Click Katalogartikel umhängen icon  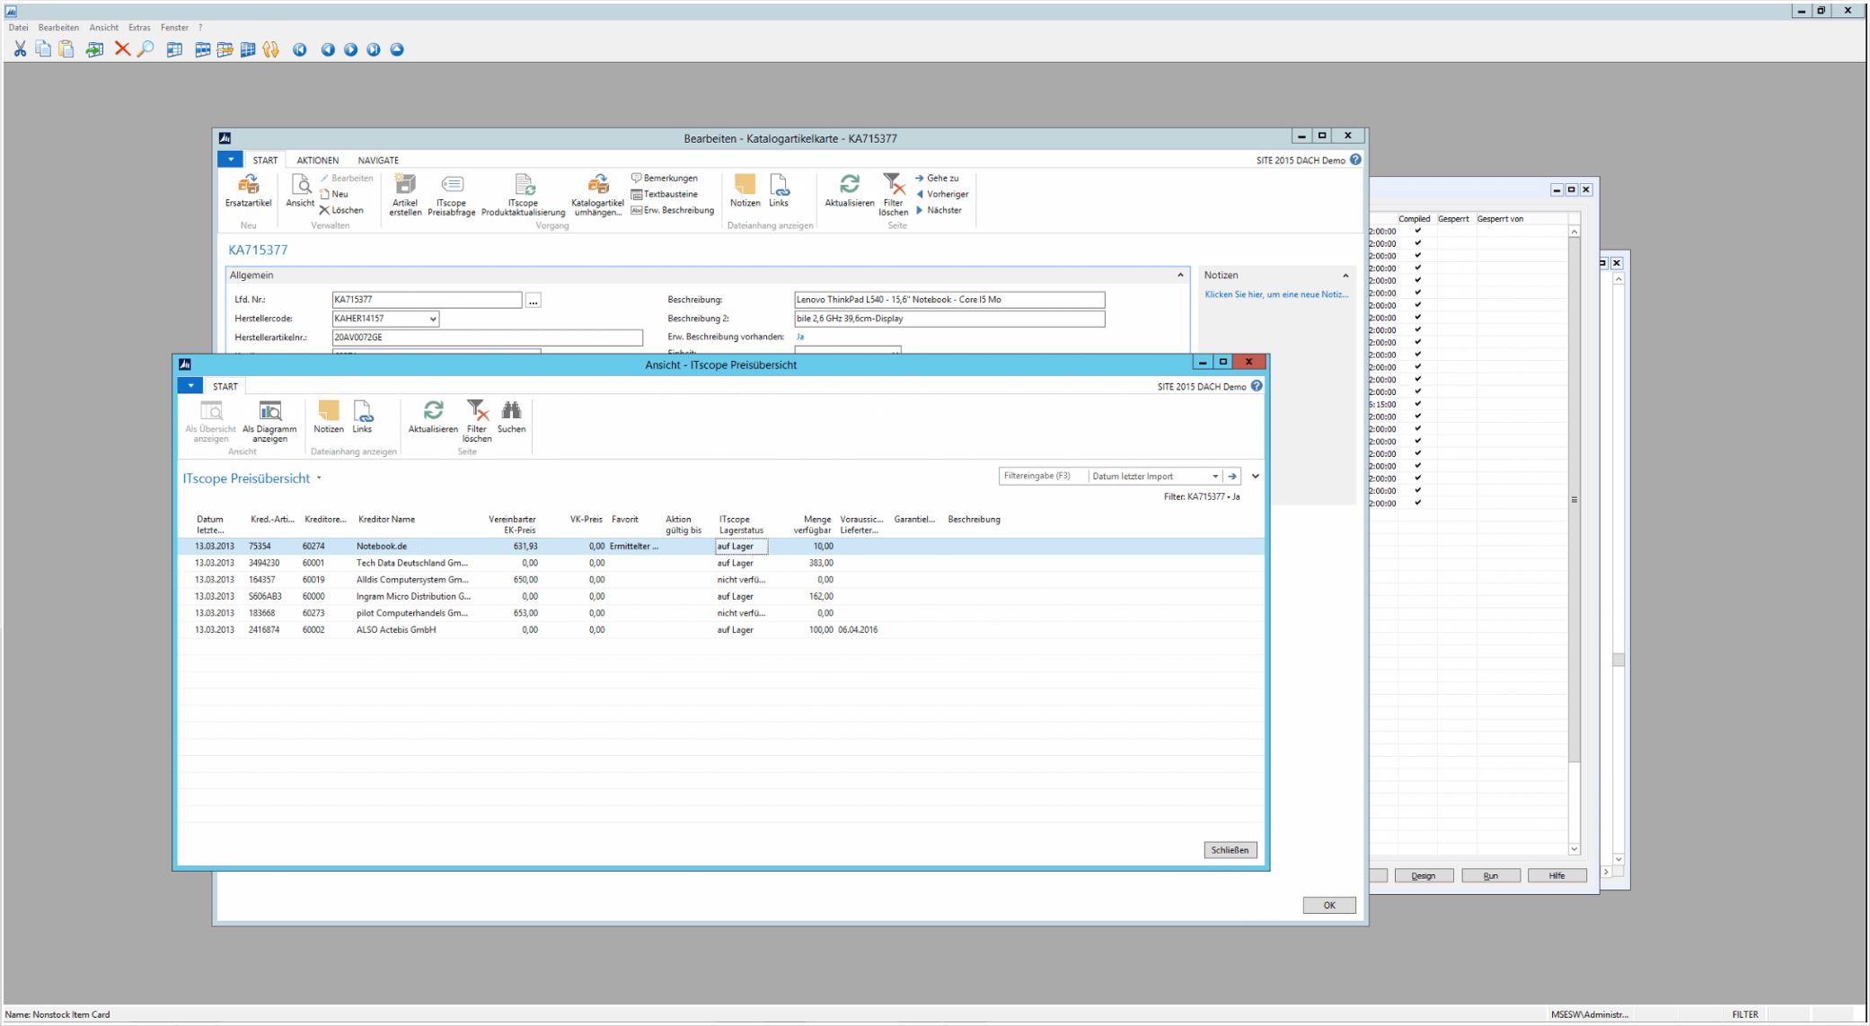(597, 195)
